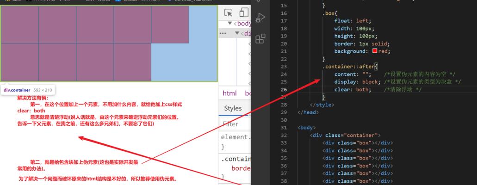The height and width of the screenshot is (185, 477).
Task: Click the element.style rule block
Action: tap(235, 142)
